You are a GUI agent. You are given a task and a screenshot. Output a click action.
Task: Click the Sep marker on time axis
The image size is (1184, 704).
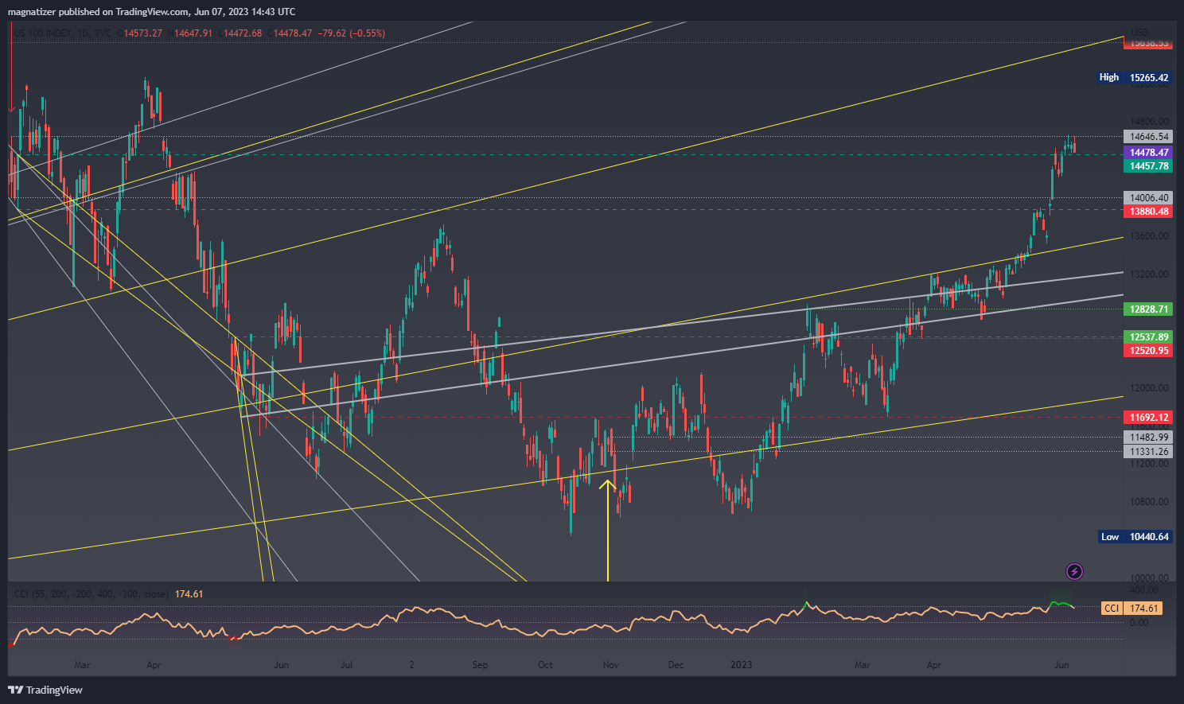pos(480,664)
